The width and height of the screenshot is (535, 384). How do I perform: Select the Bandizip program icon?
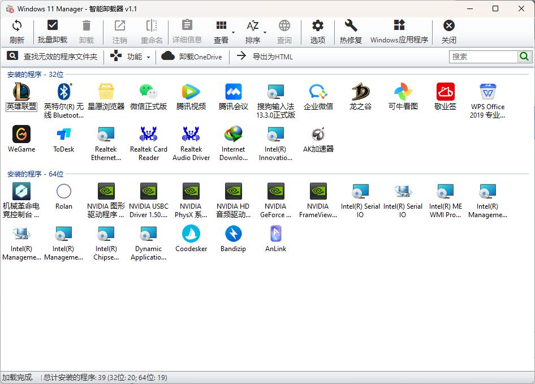[x=234, y=234]
